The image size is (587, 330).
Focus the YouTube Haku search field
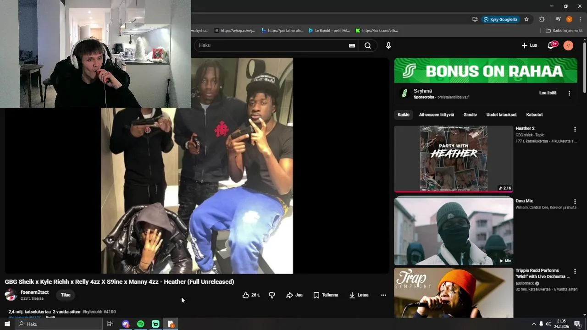(x=271, y=45)
